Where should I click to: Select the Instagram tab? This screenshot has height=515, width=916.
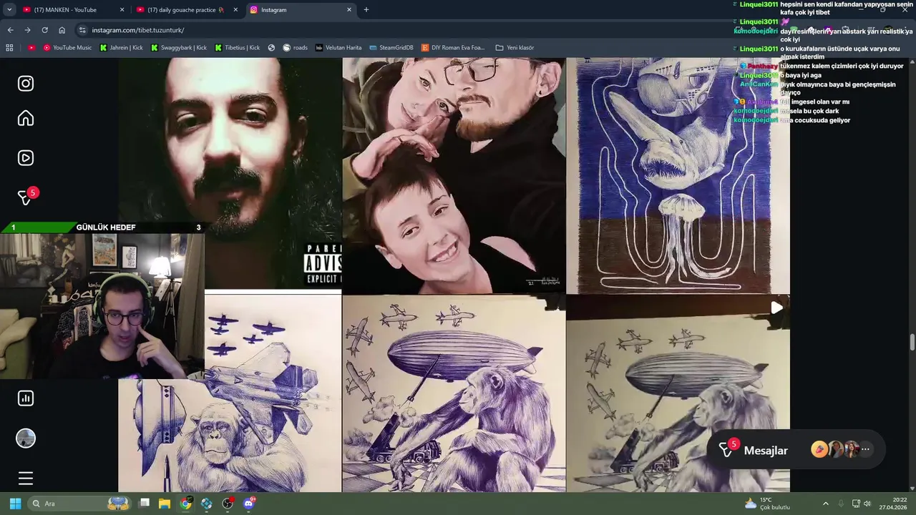(x=301, y=10)
